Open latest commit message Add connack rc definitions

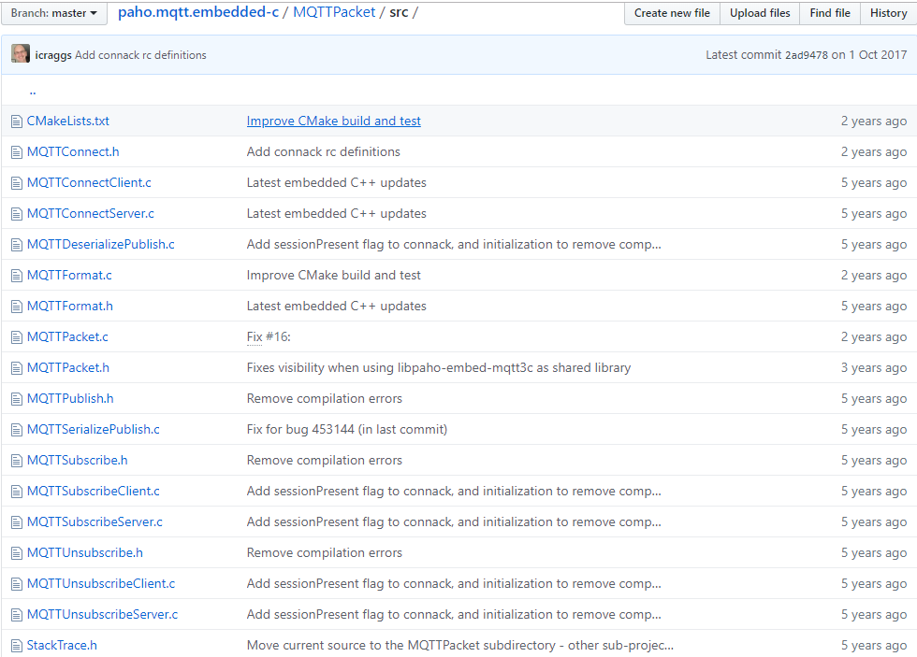(140, 55)
